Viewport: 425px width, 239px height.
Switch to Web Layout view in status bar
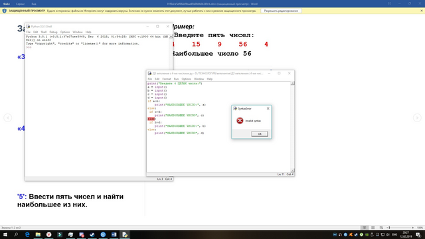381,228
